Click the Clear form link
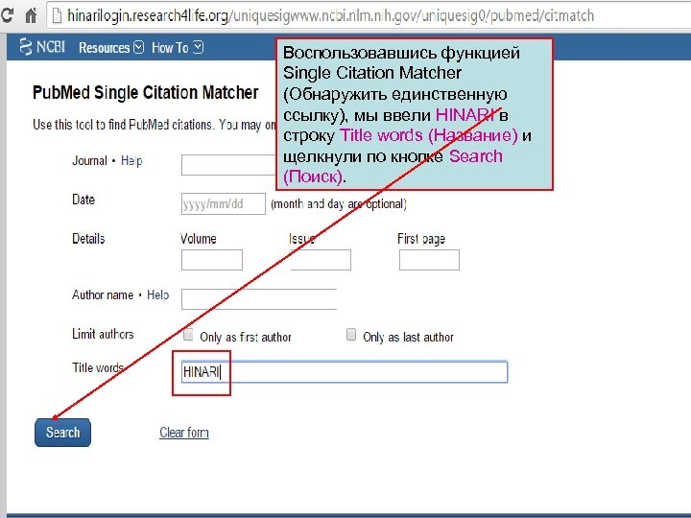This screenshot has width=691, height=518. [184, 433]
